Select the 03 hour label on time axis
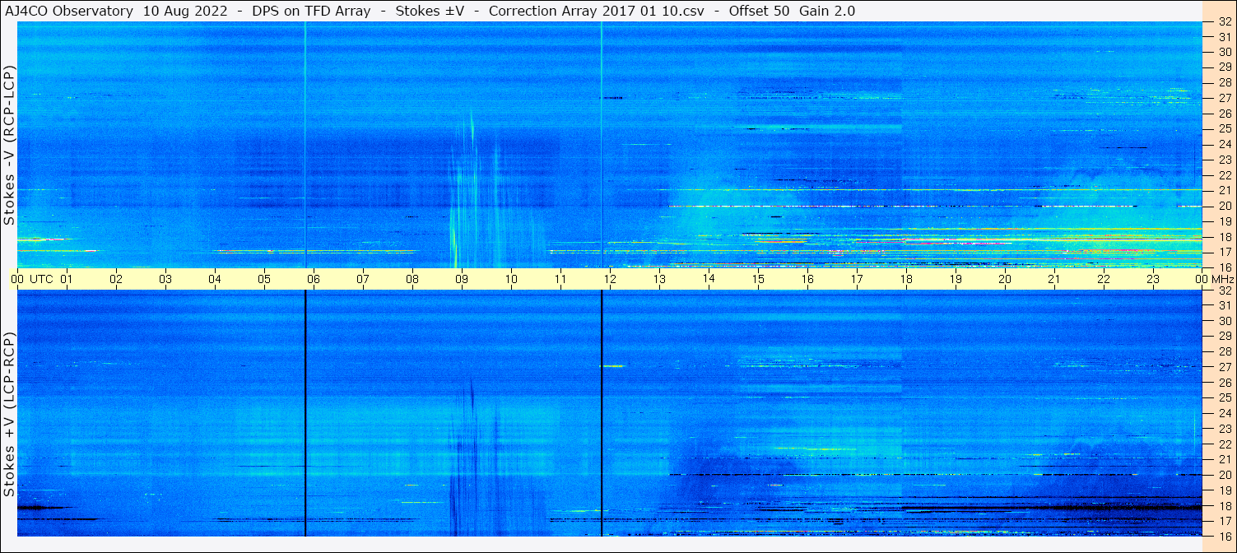 coord(165,279)
